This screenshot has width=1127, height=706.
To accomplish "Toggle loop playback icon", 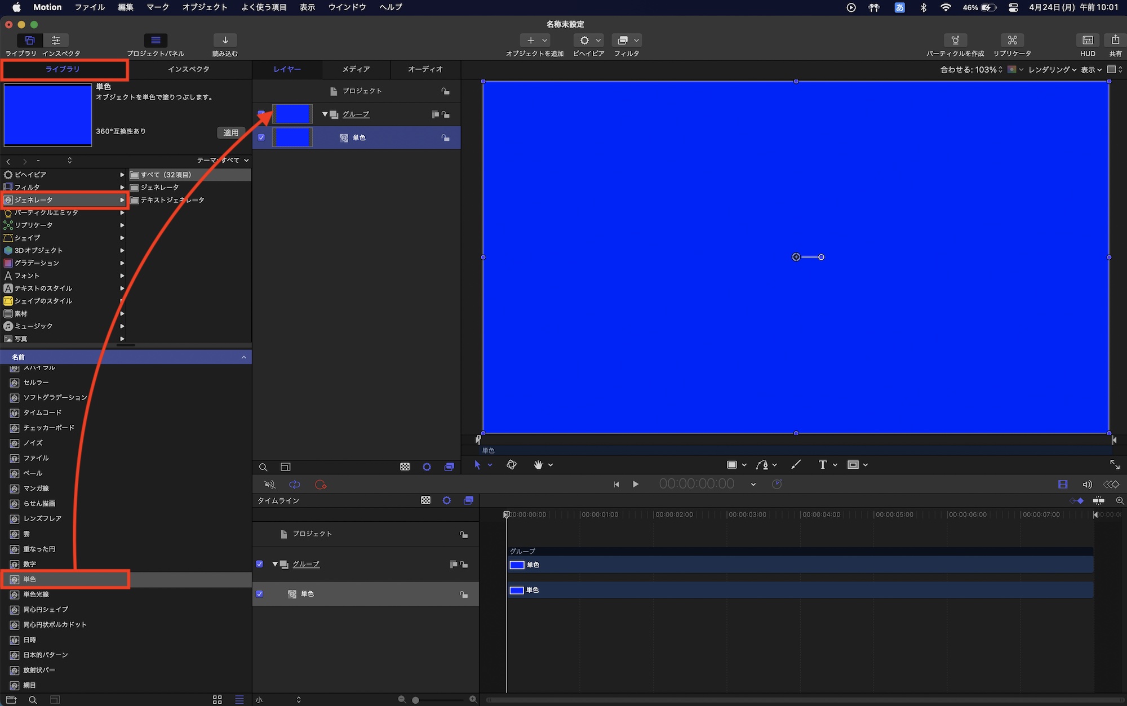I will (x=295, y=485).
